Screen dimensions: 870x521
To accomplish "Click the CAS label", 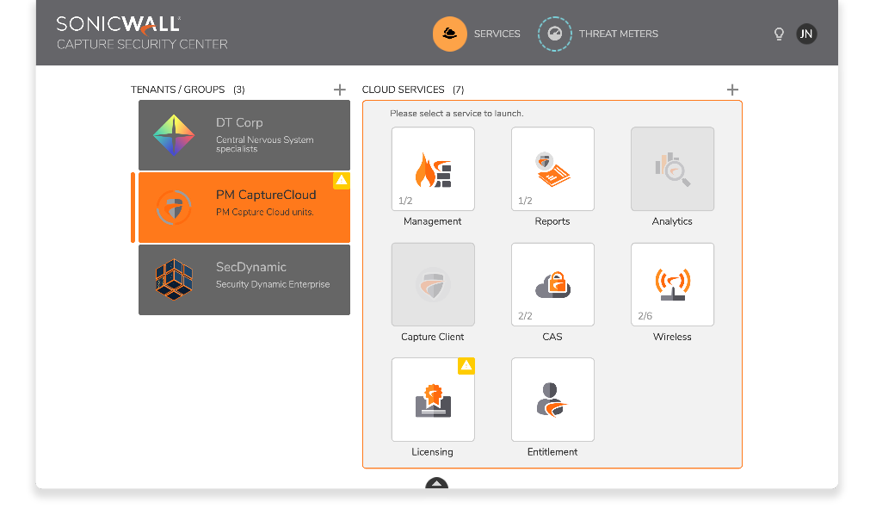I will click(552, 337).
